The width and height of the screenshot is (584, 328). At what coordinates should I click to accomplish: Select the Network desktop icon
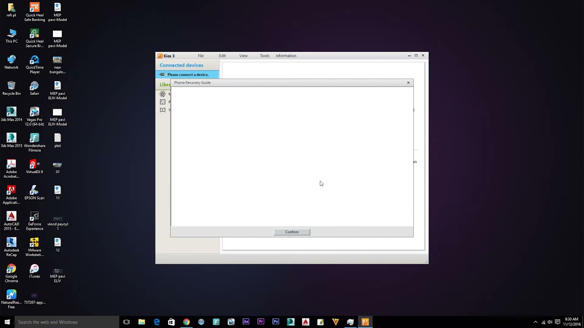tap(11, 62)
